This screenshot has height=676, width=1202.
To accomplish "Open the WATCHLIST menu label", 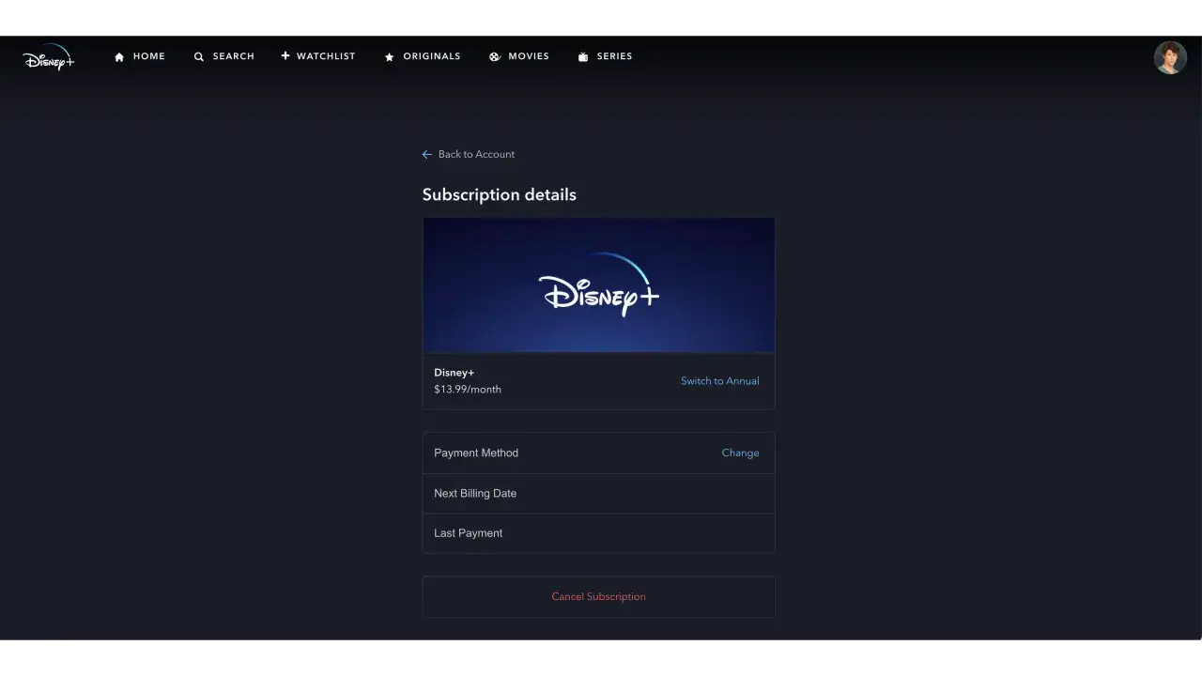I will tap(326, 56).
